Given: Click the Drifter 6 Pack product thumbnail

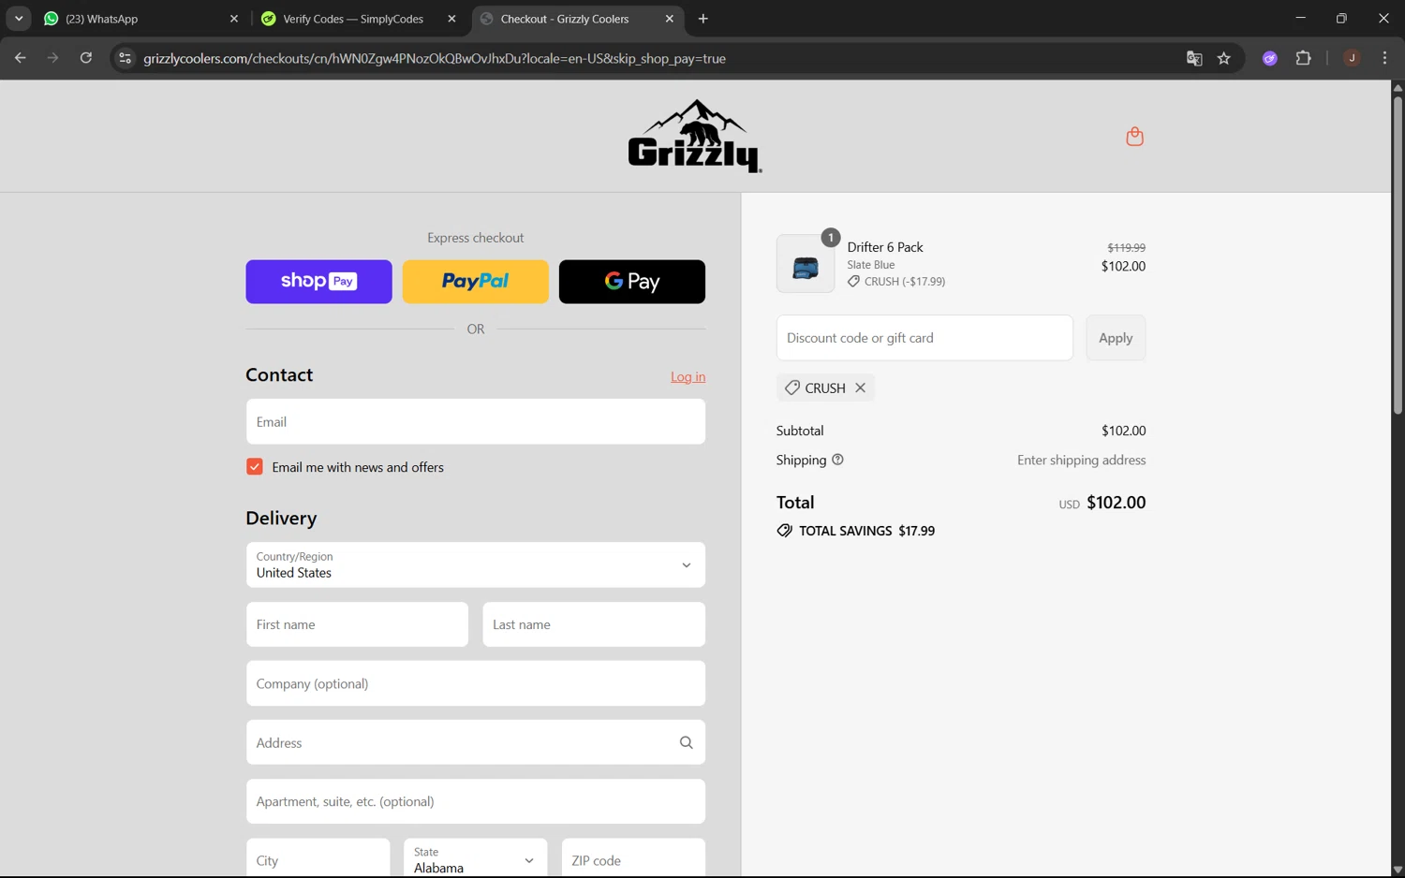Looking at the screenshot, I should point(806,264).
